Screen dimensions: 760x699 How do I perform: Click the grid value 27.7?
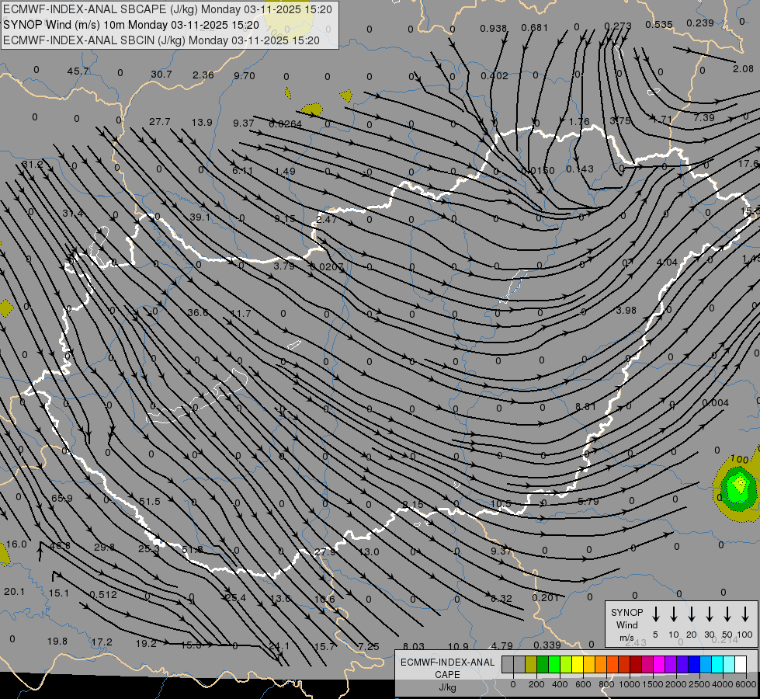click(x=159, y=121)
